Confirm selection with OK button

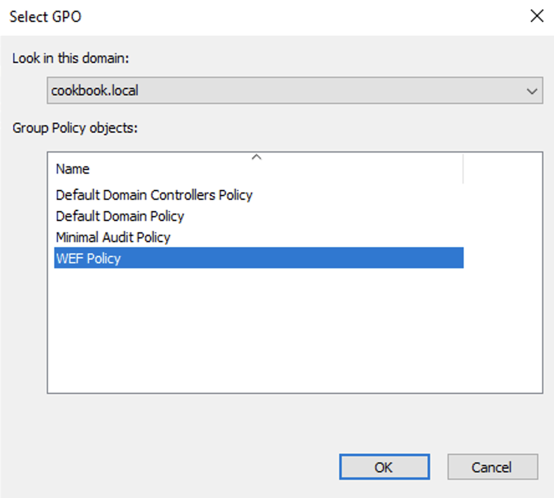pos(385,467)
